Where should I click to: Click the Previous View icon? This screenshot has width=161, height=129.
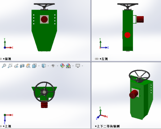[16, 66]
